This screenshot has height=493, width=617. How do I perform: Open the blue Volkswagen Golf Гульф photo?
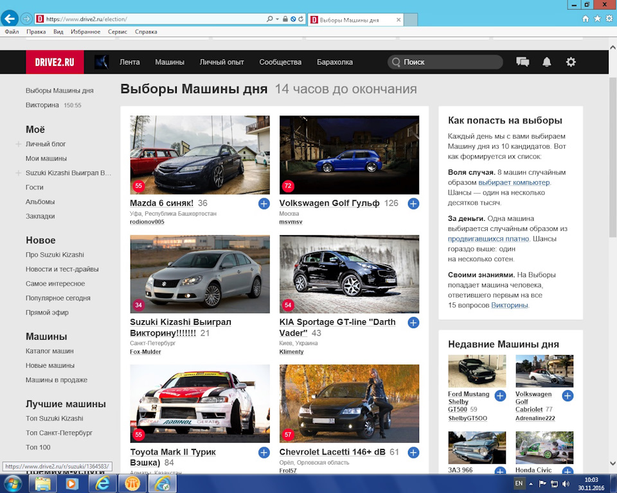(350, 155)
